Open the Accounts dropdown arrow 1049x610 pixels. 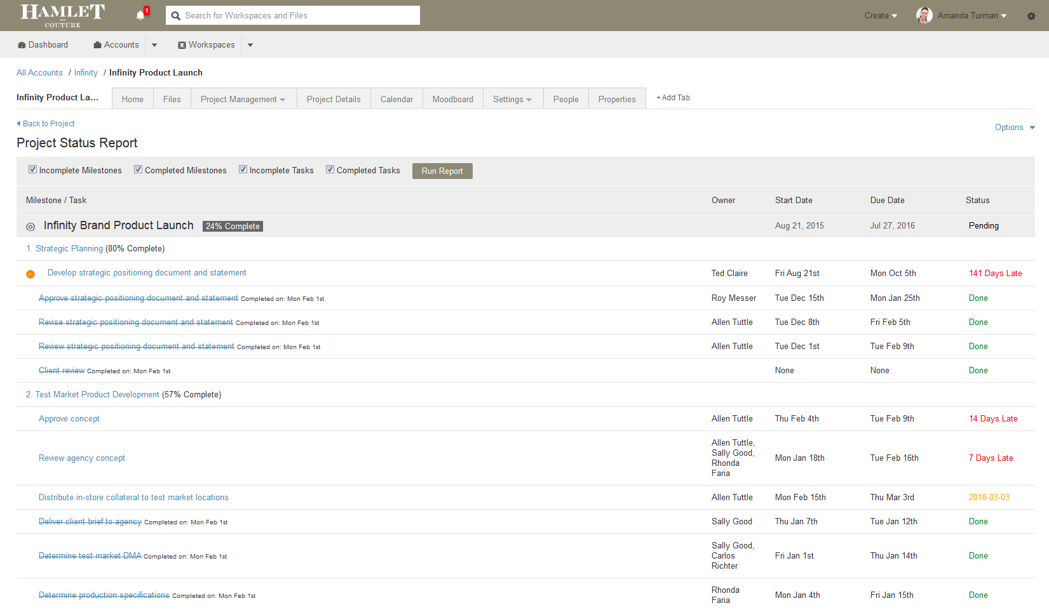tap(154, 45)
